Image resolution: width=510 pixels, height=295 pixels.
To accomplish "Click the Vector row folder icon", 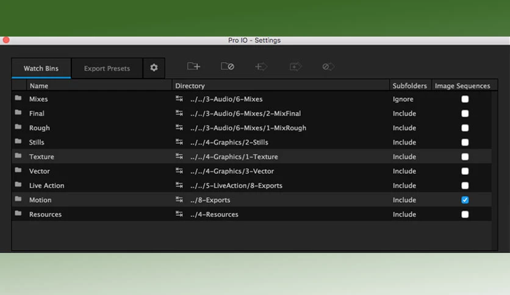I will pyautogui.click(x=18, y=170).
